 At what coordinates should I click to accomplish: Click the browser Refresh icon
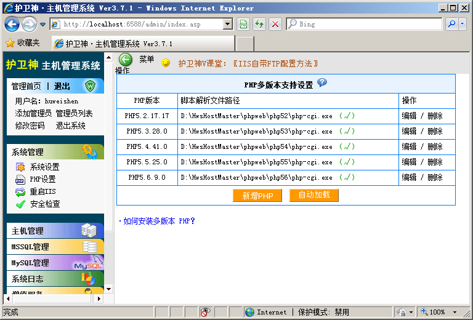pos(259,24)
